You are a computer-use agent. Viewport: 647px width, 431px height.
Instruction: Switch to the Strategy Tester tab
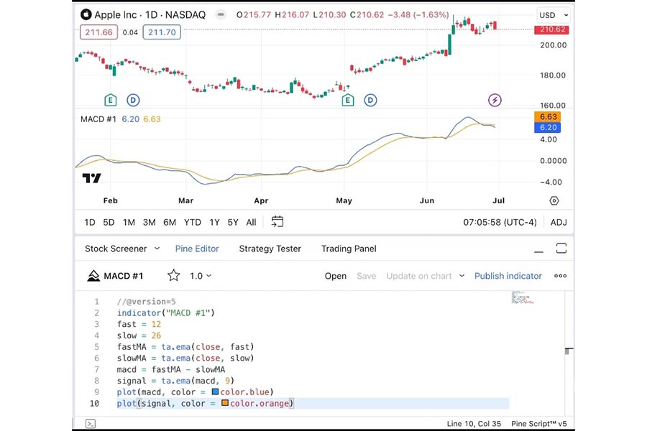pyautogui.click(x=270, y=249)
